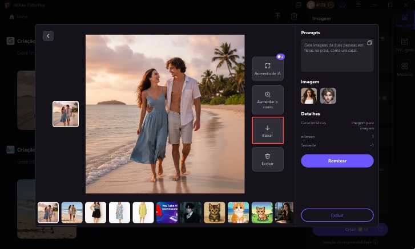
Task: Open the yellow dress thumbnail in the filmstrip
Action: (143, 212)
